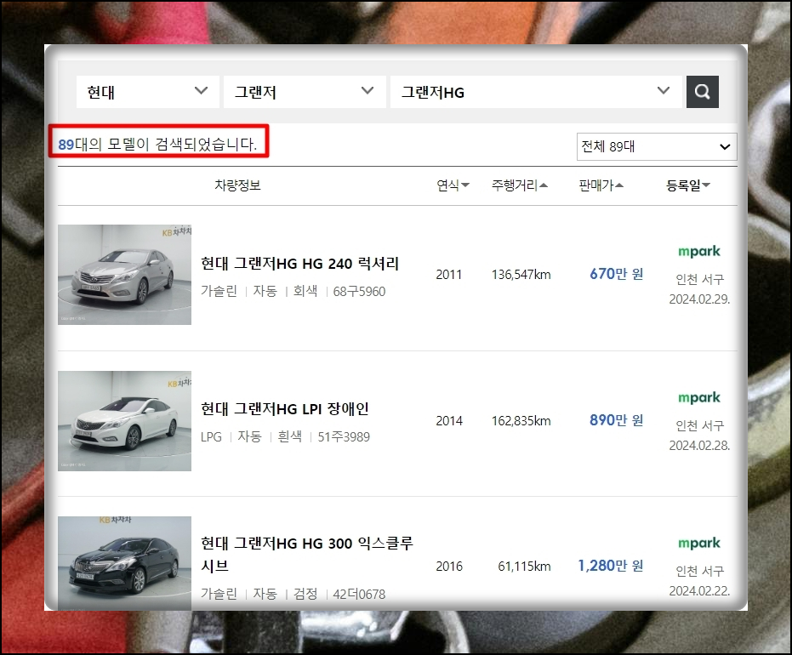Sort by 주행거리 column header
The height and width of the screenshot is (655, 792).
520,185
